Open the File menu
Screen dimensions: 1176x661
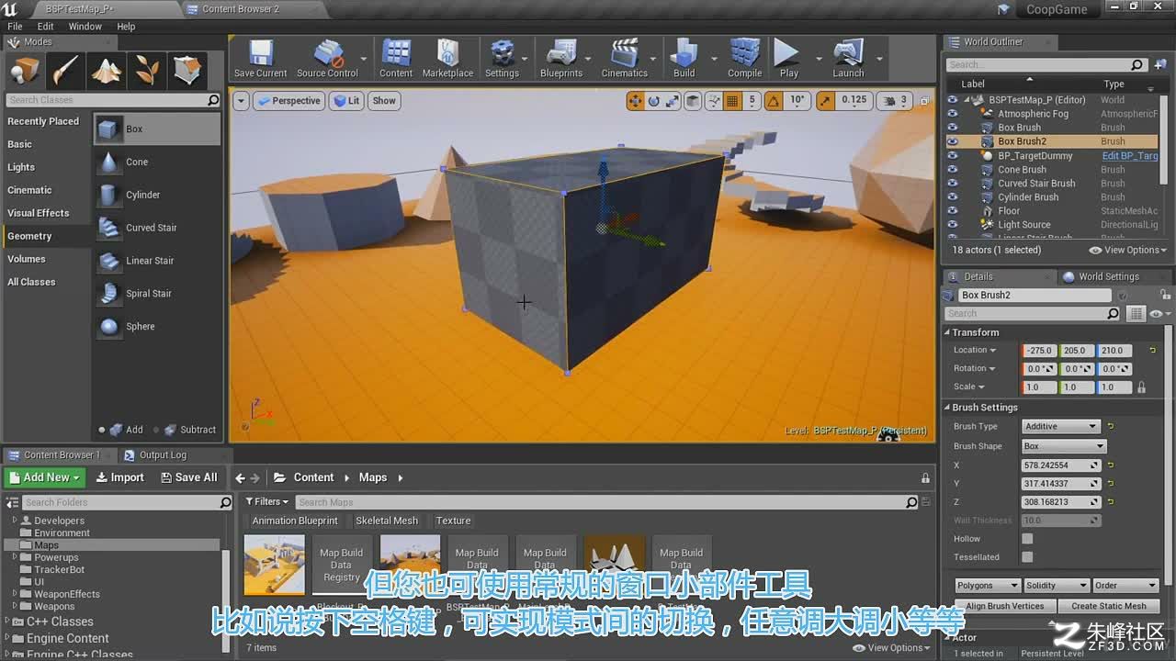coord(15,27)
